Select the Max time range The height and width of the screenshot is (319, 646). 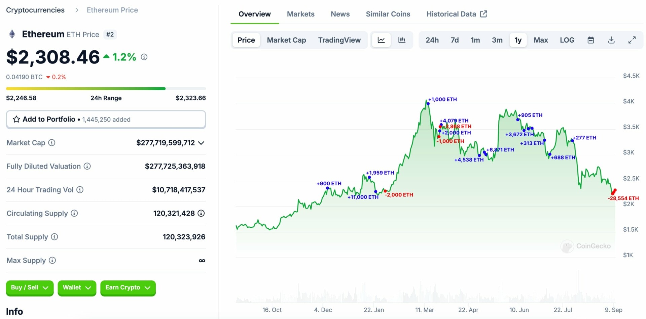pyautogui.click(x=540, y=40)
